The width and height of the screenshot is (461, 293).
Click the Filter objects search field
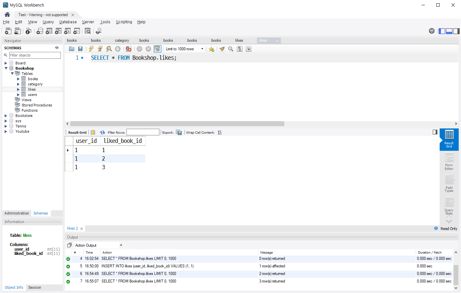coord(35,55)
